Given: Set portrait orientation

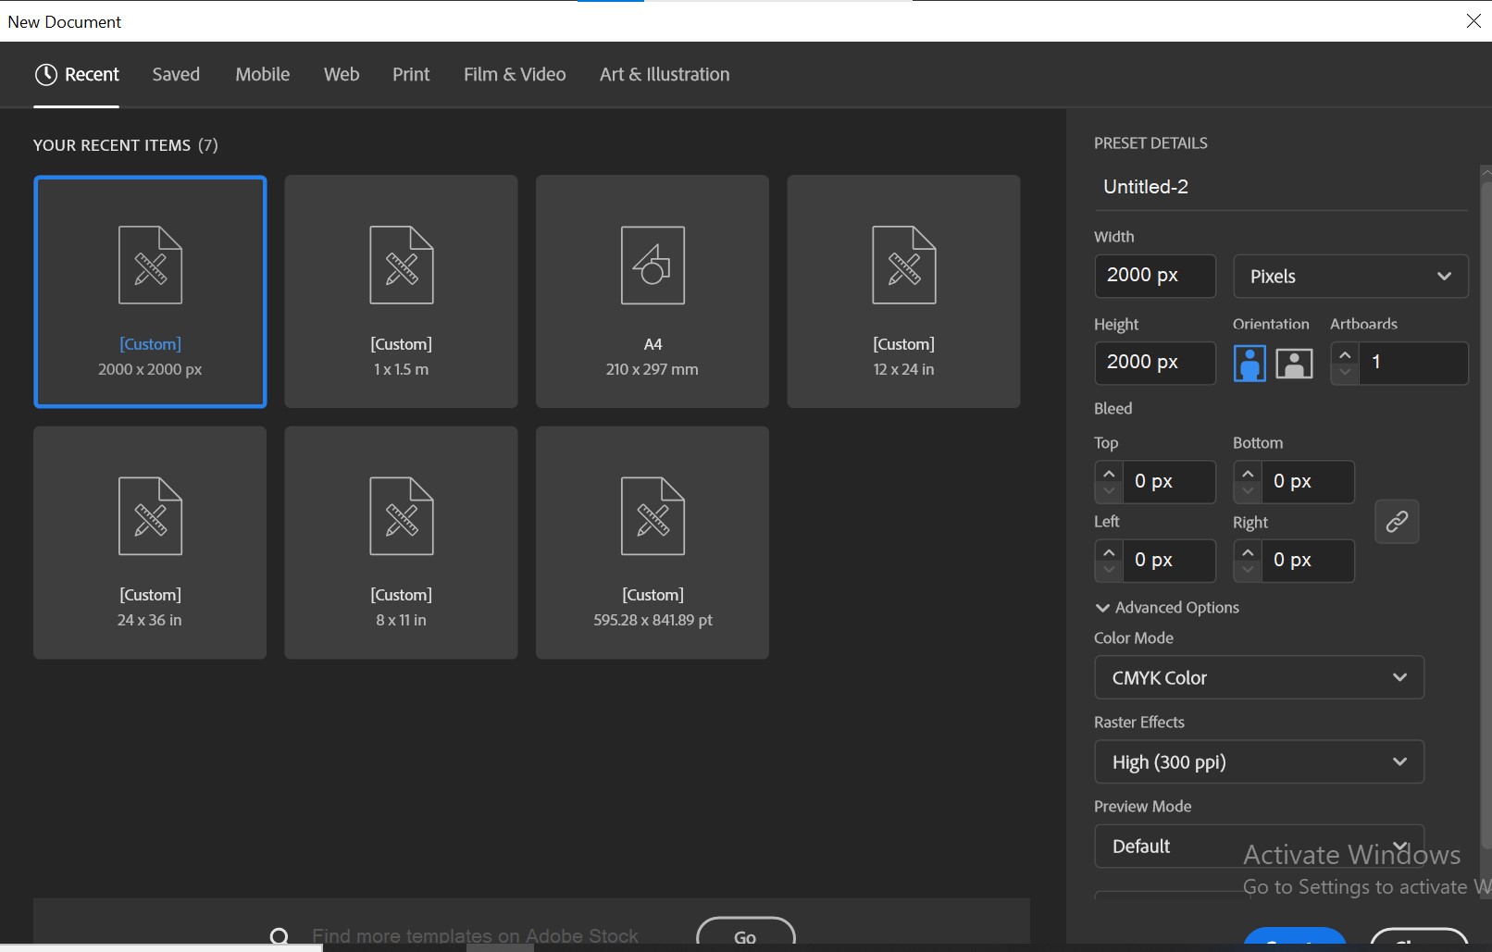Looking at the screenshot, I should 1250,364.
